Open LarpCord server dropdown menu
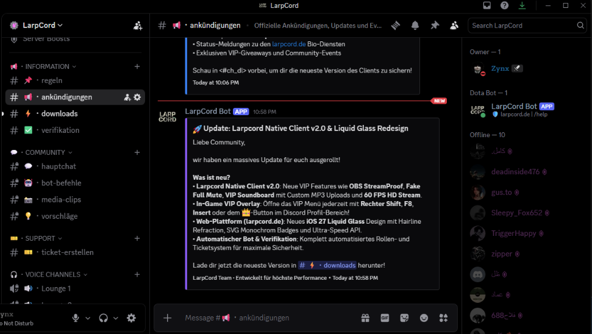Viewport: 592px width, 334px height. tap(42, 25)
